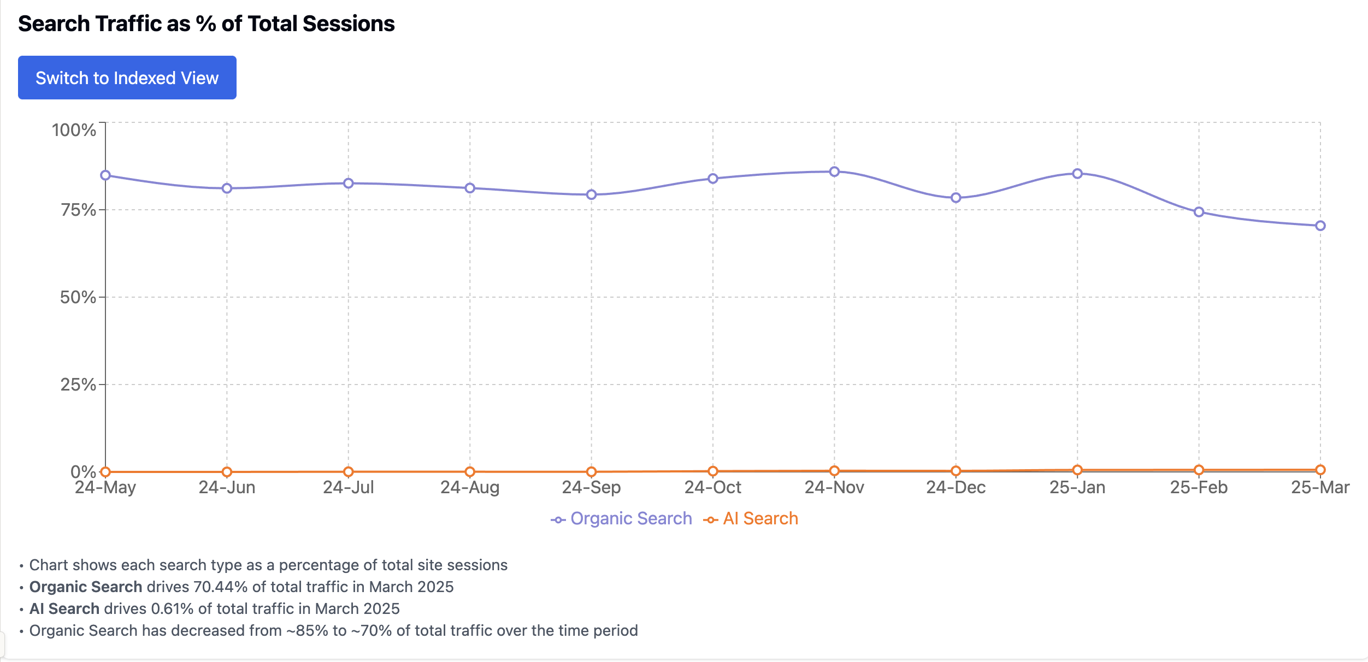Click Switch to Indexed View
This screenshot has width=1368, height=662.
coord(127,77)
